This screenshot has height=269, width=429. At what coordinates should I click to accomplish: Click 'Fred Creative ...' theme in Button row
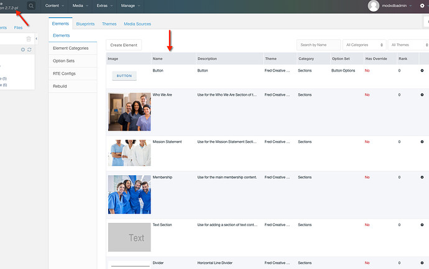coord(277,71)
